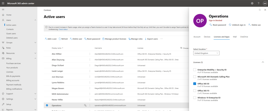Open the app launcher waffle icon

[x=3, y=3]
